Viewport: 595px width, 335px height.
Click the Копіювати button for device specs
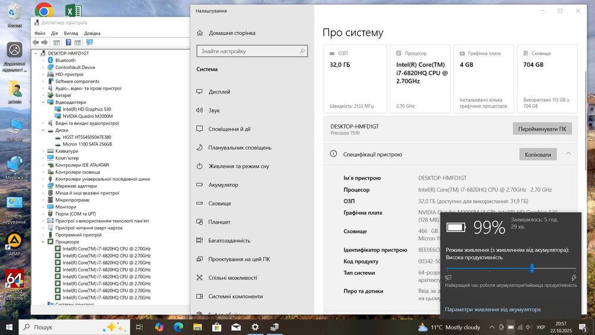(x=538, y=155)
